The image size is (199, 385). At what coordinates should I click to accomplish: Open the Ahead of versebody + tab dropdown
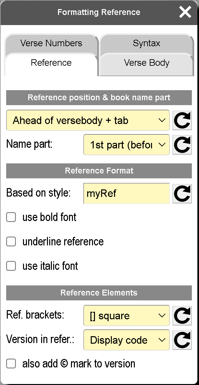[x=88, y=120]
